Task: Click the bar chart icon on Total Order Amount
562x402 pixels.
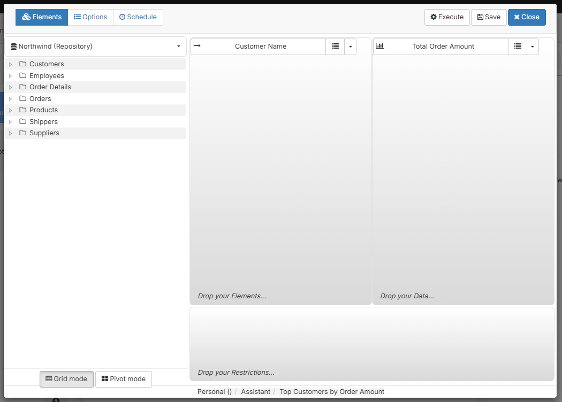Action: tap(380, 46)
